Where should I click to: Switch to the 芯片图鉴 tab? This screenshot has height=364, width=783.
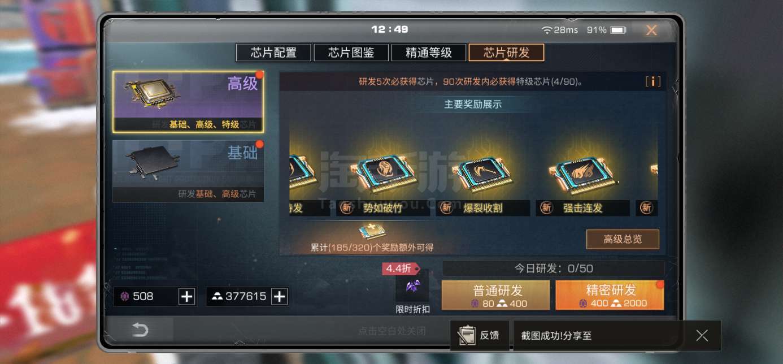coord(351,53)
